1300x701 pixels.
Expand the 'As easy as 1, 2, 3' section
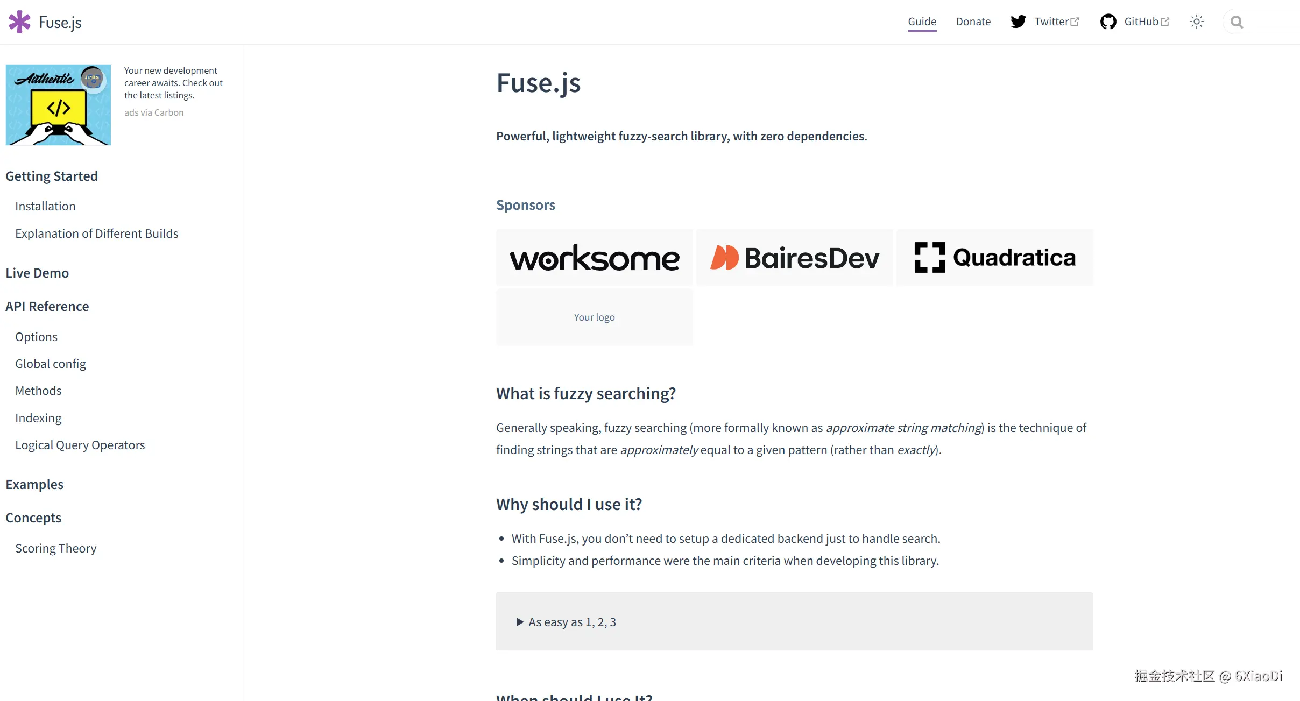point(571,622)
